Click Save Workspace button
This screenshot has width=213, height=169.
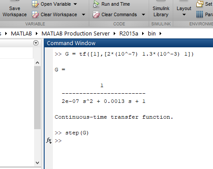(x=14, y=11)
